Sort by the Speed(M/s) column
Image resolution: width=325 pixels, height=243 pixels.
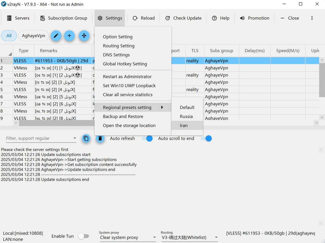click(288, 51)
